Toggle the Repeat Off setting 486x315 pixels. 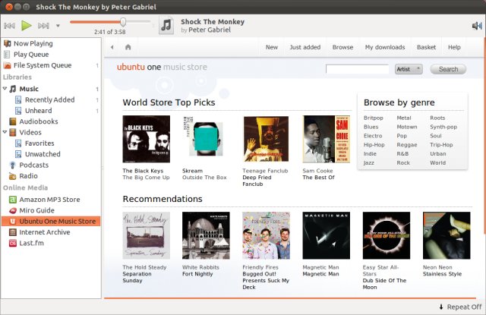tap(460, 307)
